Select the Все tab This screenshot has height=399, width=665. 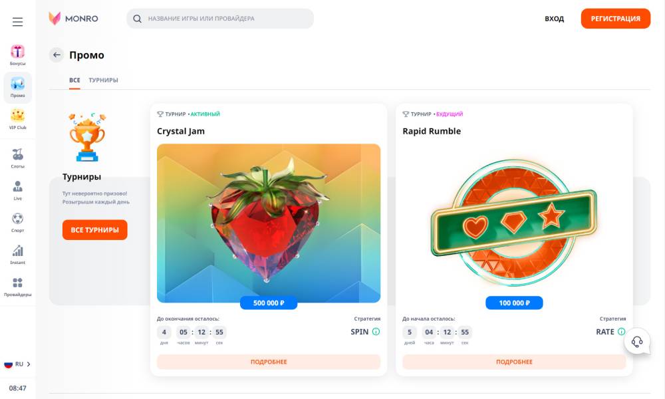[74, 80]
